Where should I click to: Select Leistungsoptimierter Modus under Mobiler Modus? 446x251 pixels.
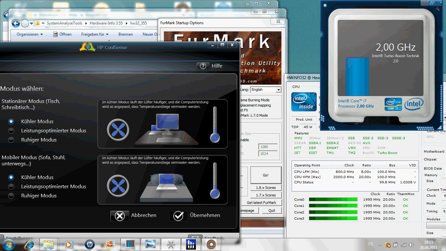coord(11,186)
